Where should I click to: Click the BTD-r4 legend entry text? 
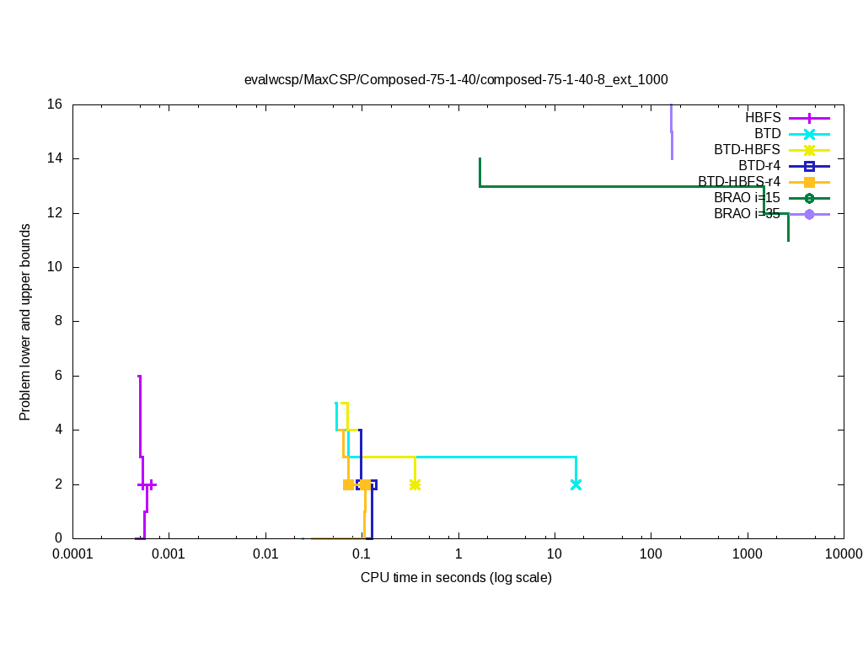(758, 166)
